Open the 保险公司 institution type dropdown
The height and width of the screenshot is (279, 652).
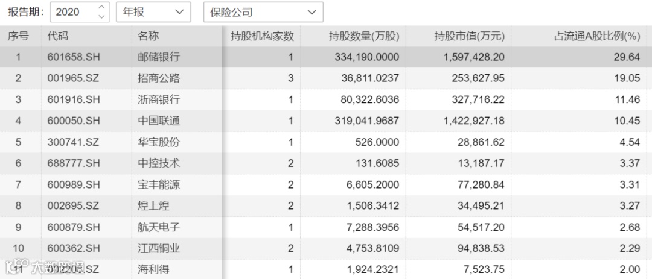coord(263,12)
